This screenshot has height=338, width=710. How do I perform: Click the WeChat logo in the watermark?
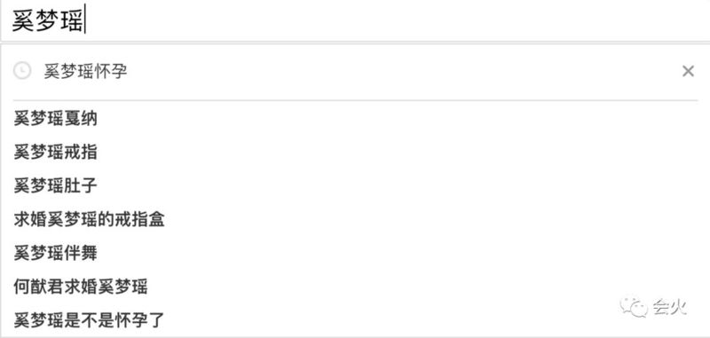coord(634,307)
